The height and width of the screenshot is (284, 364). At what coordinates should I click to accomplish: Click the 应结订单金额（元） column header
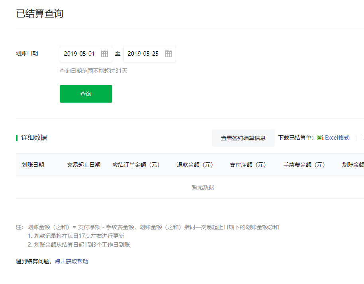coord(136,165)
